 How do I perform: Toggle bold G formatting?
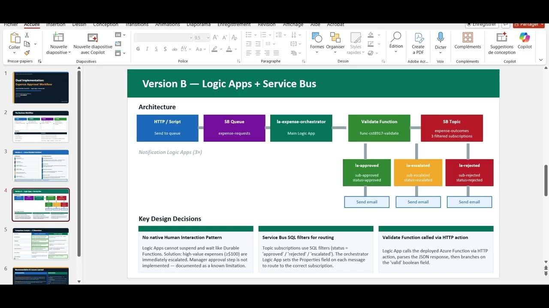[x=138, y=49]
